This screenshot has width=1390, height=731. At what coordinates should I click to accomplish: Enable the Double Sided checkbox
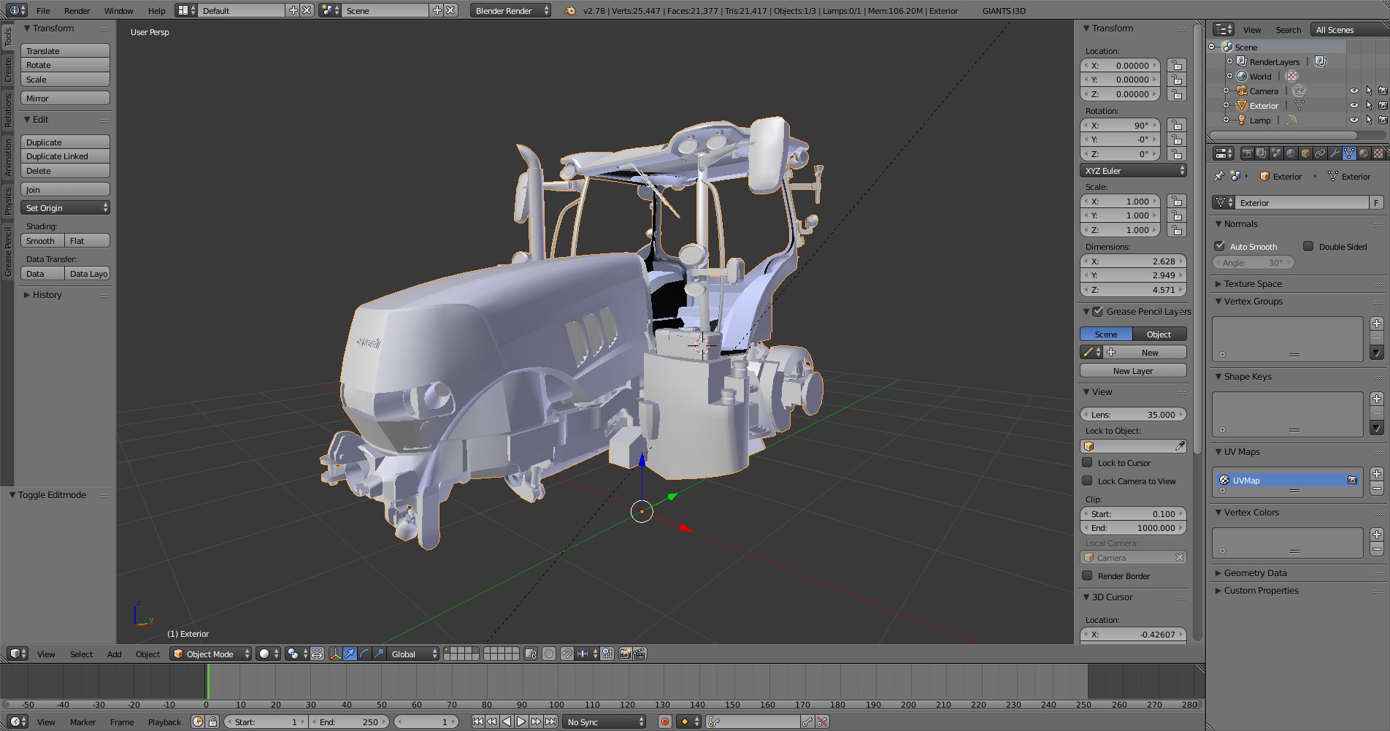click(x=1308, y=246)
